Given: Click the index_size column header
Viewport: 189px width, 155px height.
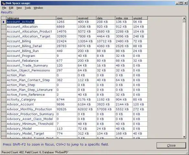Looking at the screenshot, I should point(124,18).
